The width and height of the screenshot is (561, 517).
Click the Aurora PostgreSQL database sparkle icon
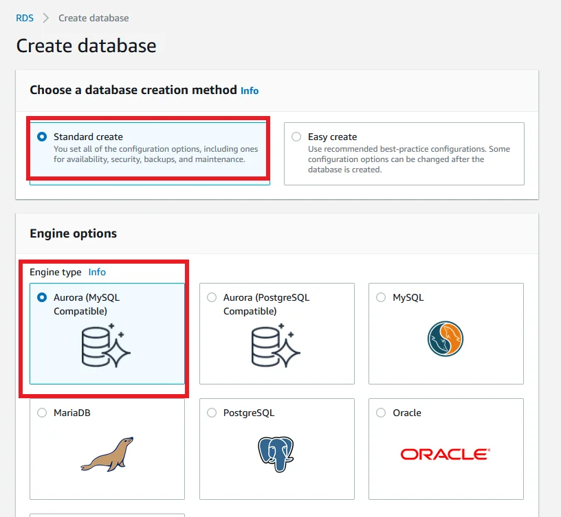click(x=276, y=345)
